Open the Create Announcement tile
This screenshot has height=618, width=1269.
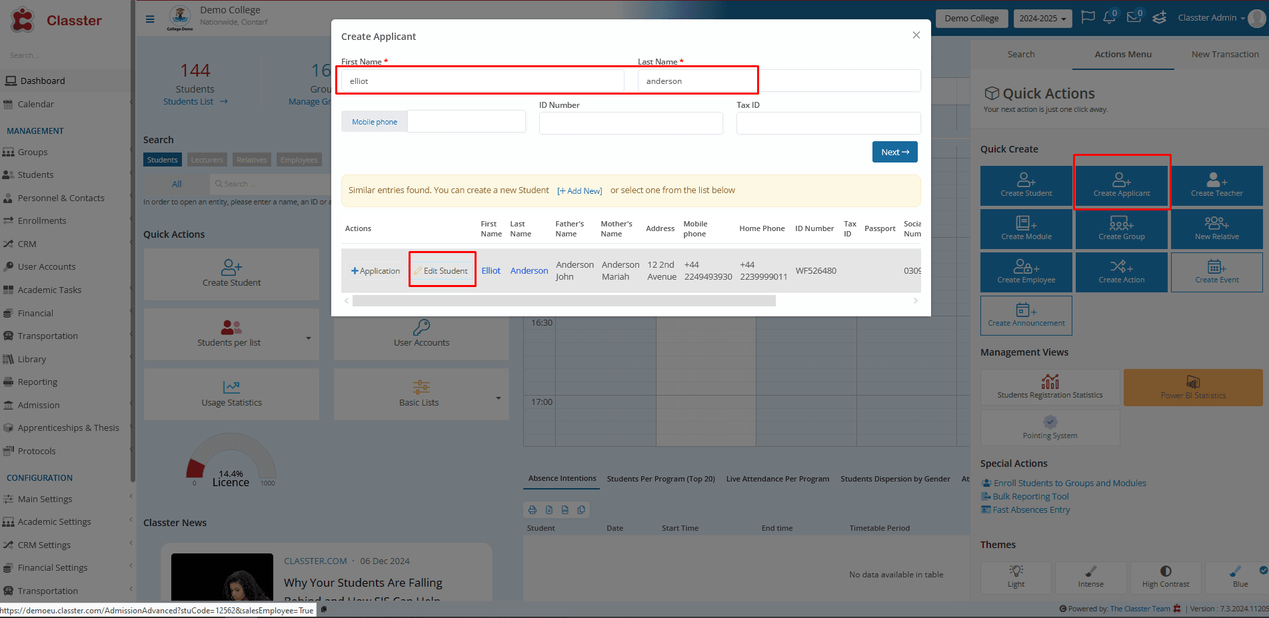tap(1026, 316)
